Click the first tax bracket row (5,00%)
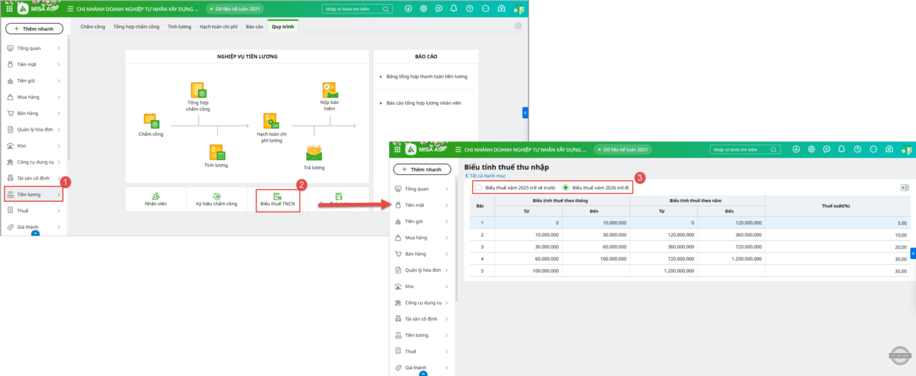Screen dimensions: 916x376 click(x=687, y=223)
